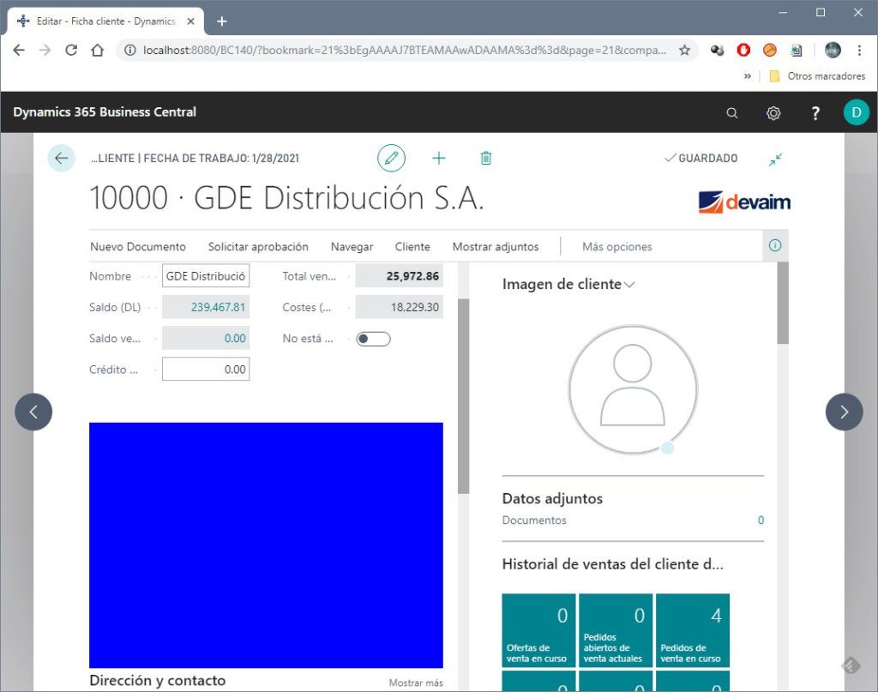Open the Documentos count link
878x692 pixels.
(x=761, y=521)
